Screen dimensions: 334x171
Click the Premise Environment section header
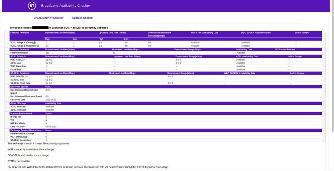[21, 113]
